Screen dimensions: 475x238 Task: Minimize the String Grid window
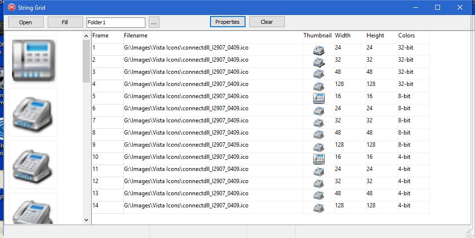click(x=416, y=7)
